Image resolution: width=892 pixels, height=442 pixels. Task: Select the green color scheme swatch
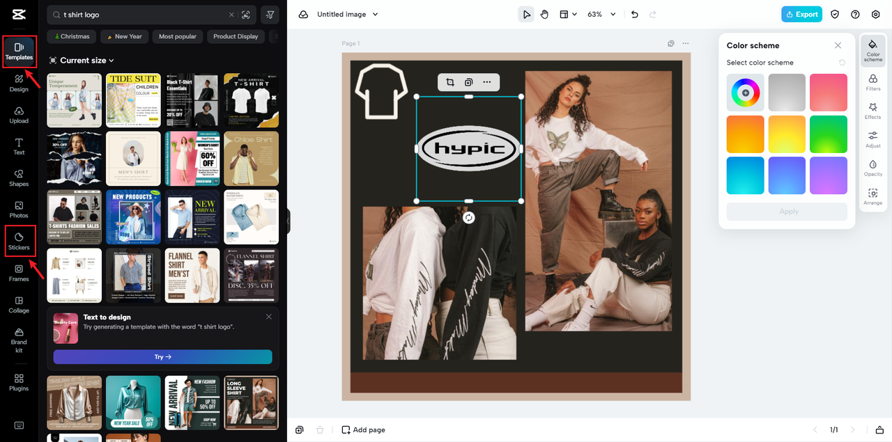pyautogui.click(x=829, y=134)
